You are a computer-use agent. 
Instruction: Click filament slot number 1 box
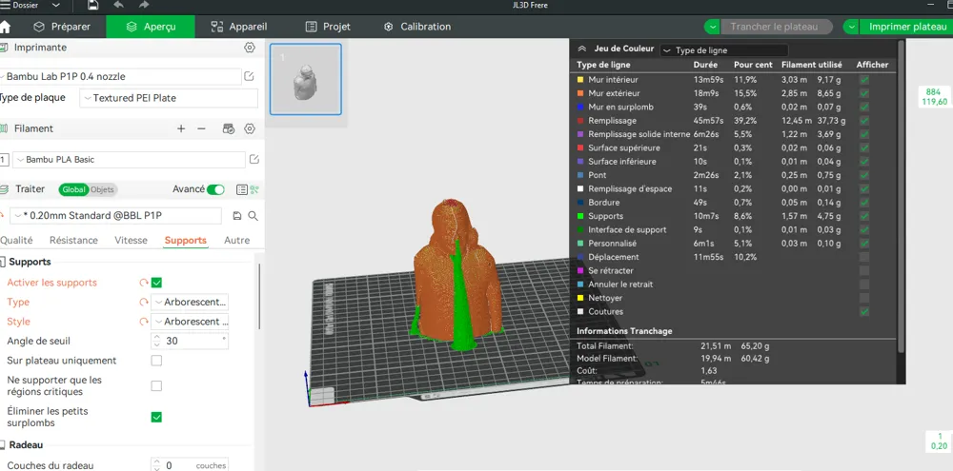pyautogui.click(x=4, y=160)
